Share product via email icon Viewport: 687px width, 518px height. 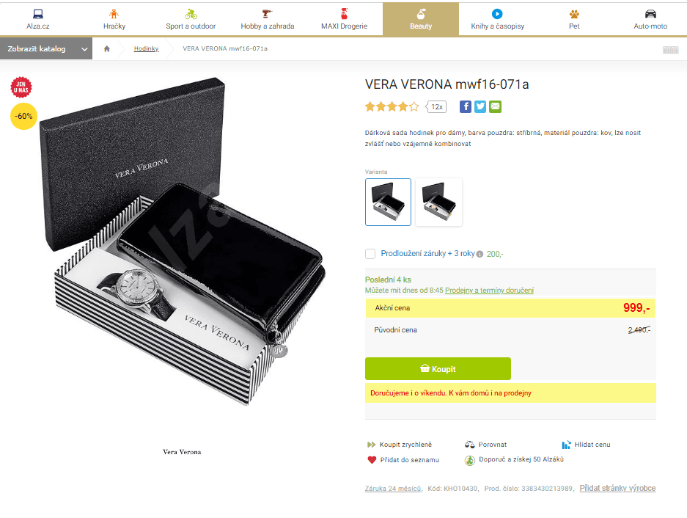[495, 106]
